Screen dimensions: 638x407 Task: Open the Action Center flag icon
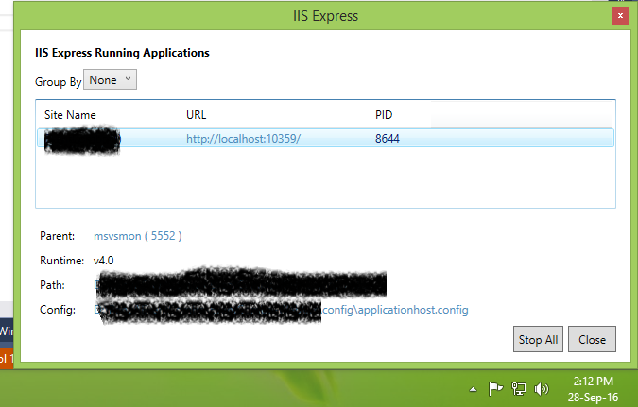click(x=495, y=389)
